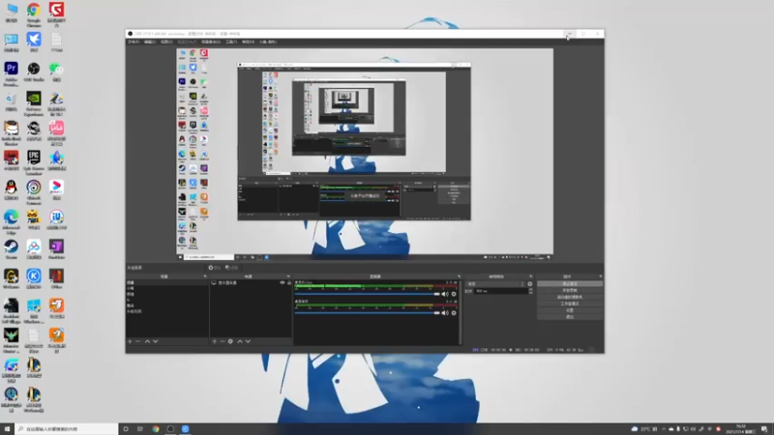Open settings gear of second mixer track

tap(454, 312)
